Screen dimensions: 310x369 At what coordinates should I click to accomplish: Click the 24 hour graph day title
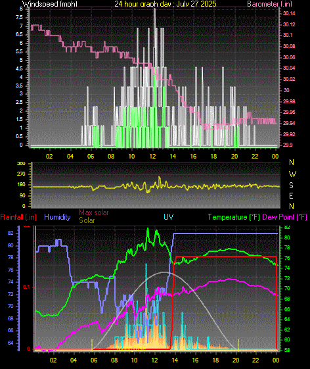[x=166, y=3]
